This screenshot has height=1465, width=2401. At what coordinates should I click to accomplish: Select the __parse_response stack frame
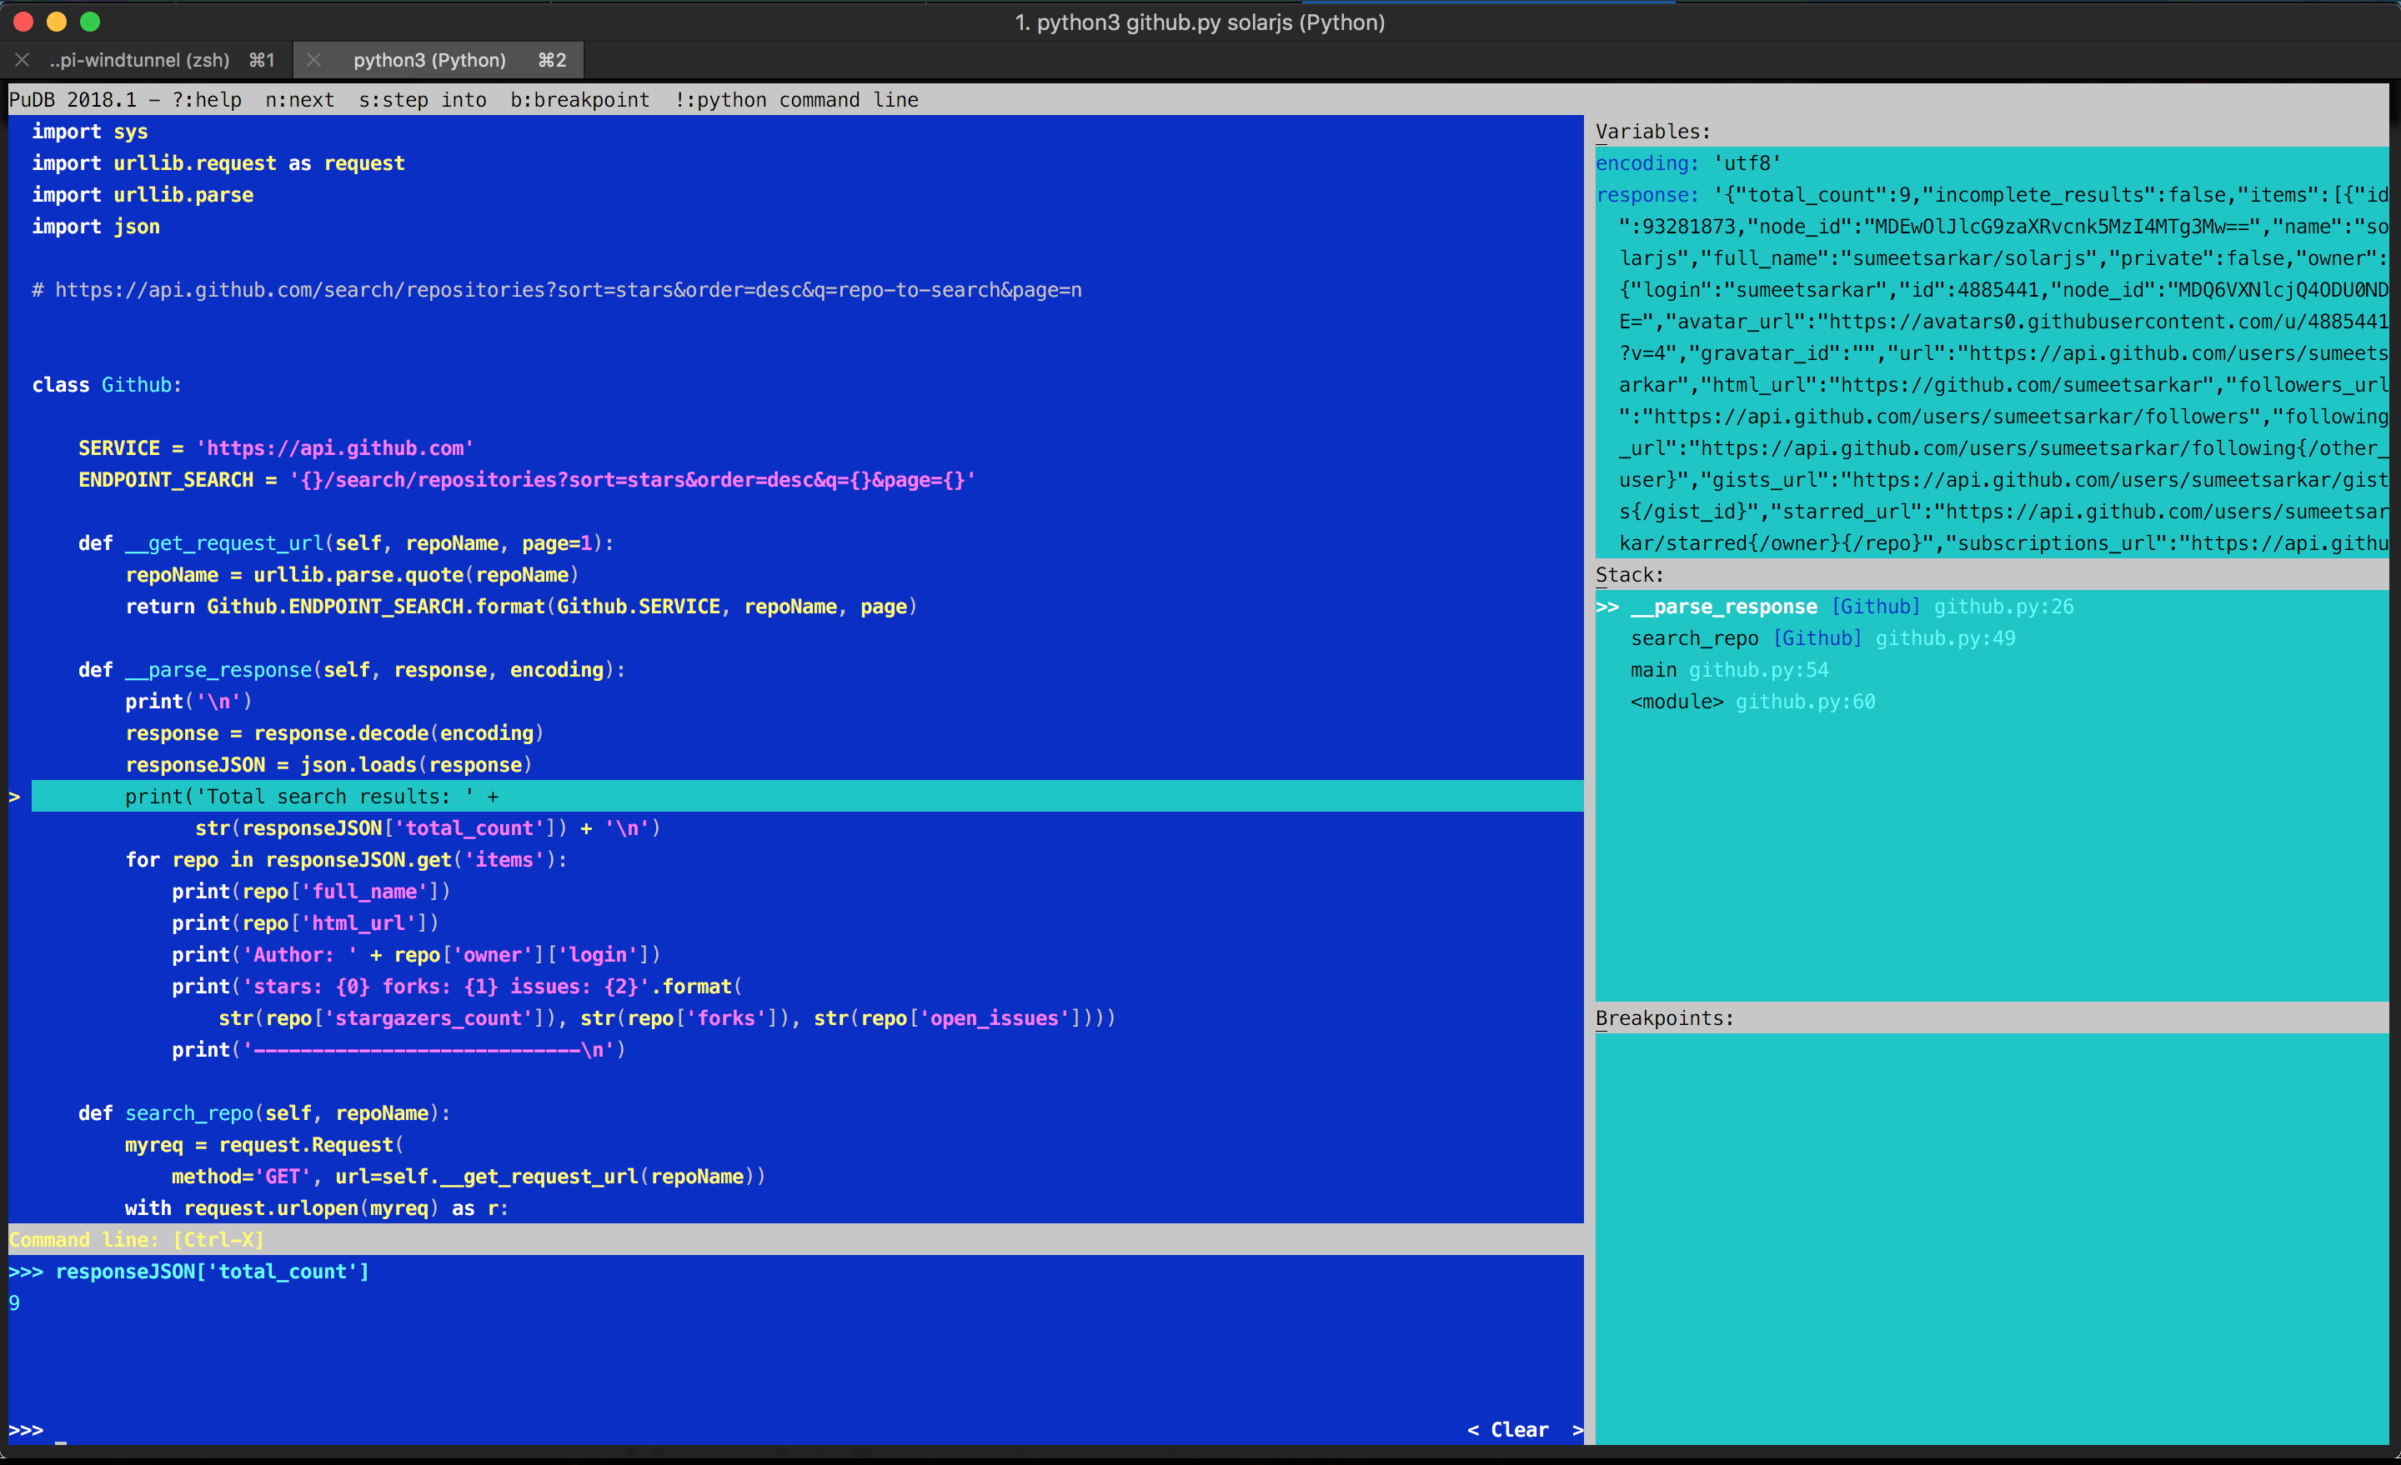tap(1722, 607)
